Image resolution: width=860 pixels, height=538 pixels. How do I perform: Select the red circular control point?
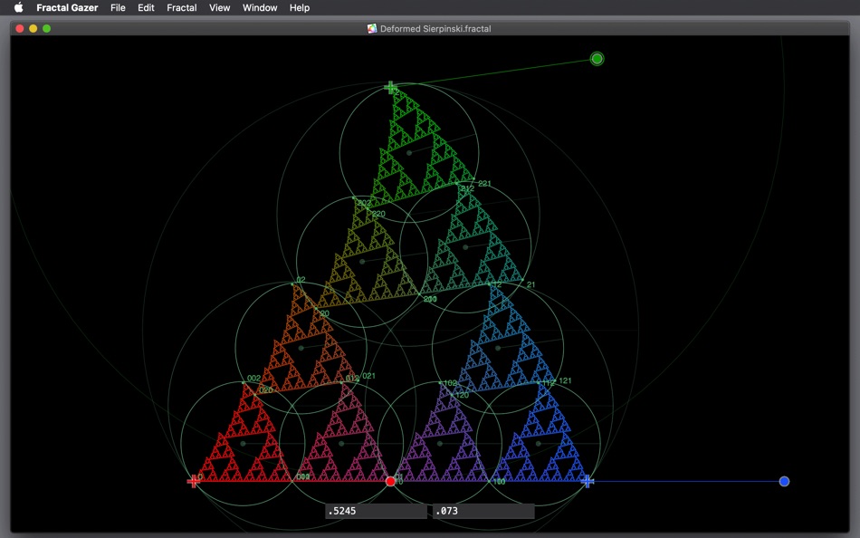[x=390, y=482]
